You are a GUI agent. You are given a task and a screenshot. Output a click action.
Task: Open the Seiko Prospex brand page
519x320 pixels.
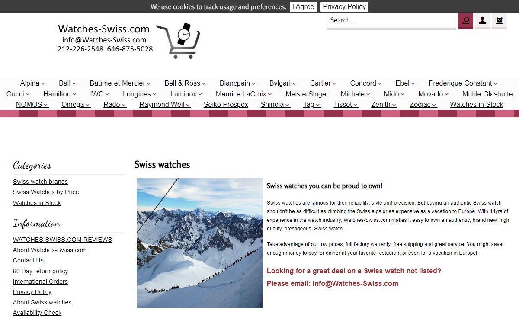tap(226, 104)
